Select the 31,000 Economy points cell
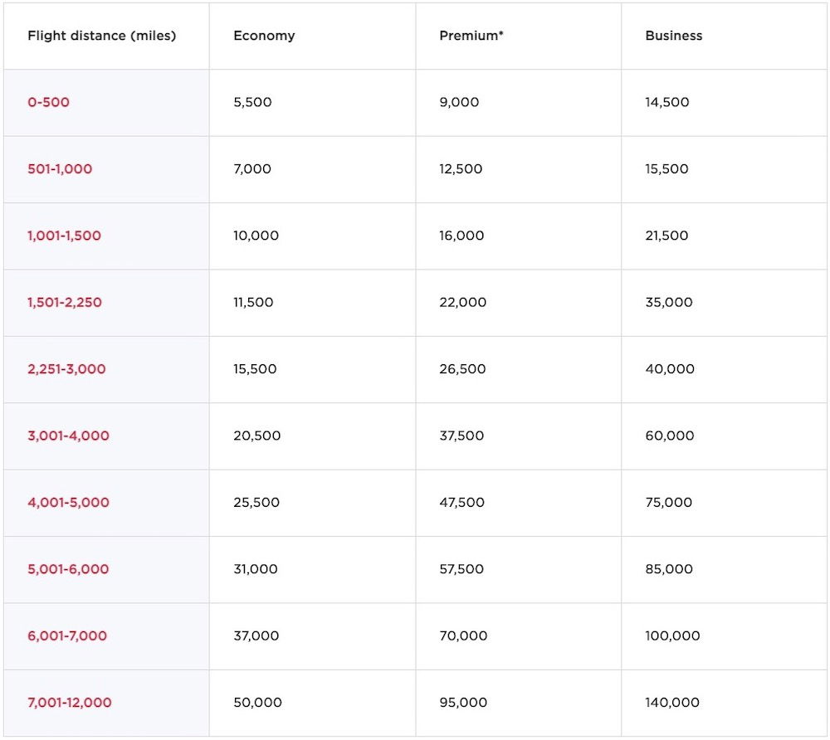 pos(256,569)
